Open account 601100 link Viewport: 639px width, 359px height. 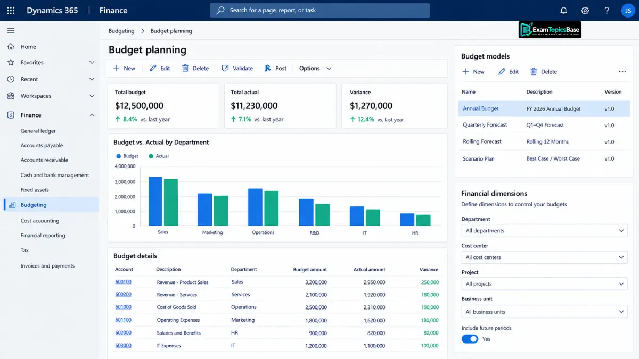[x=124, y=320]
